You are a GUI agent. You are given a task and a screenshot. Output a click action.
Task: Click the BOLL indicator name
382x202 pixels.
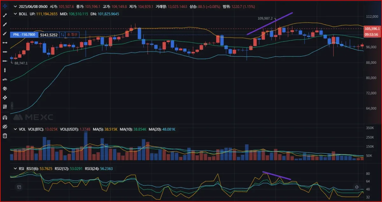point(23,14)
